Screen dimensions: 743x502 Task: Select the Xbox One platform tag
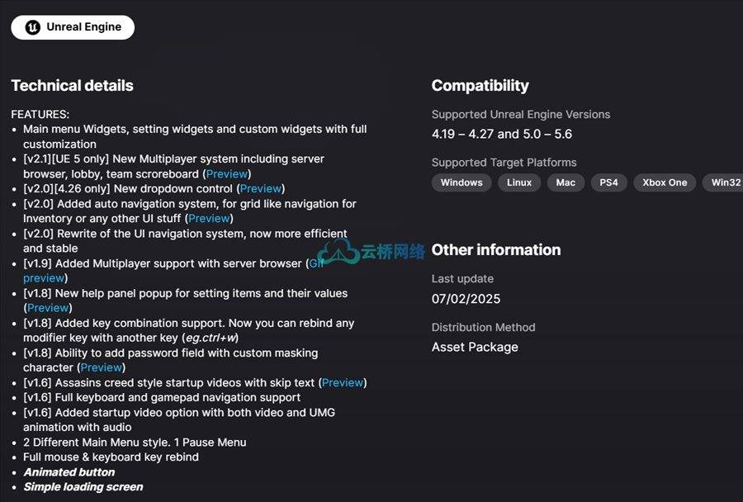pos(665,182)
